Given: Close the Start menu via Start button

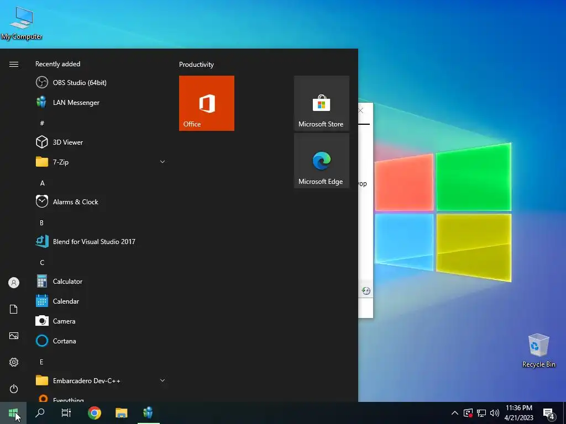Looking at the screenshot, I should click(x=13, y=413).
